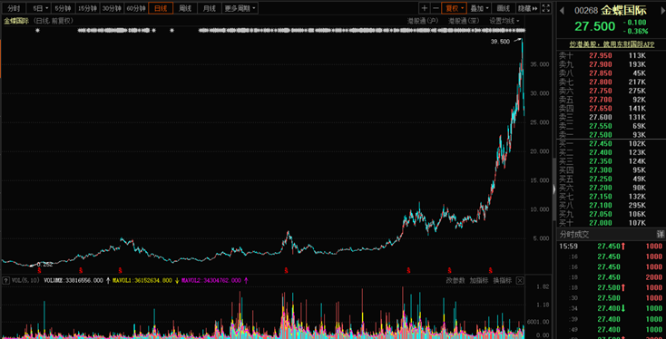Select the 60分钟 period
This screenshot has width=666, height=339.
(x=136, y=8)
